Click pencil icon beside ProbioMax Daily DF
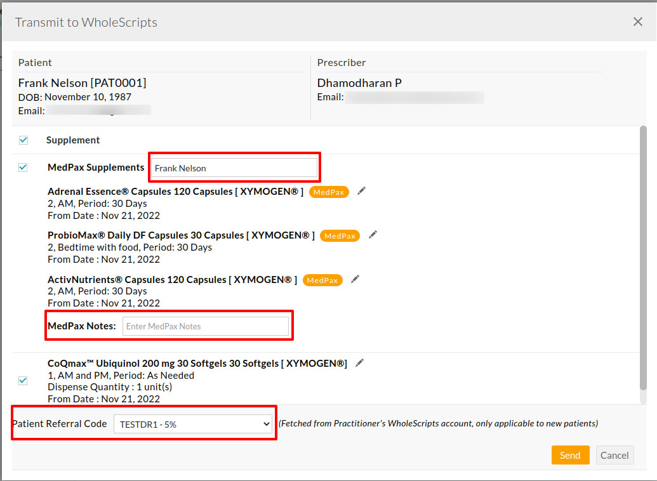This screenshot has height=481, width=657. (373, 235)
